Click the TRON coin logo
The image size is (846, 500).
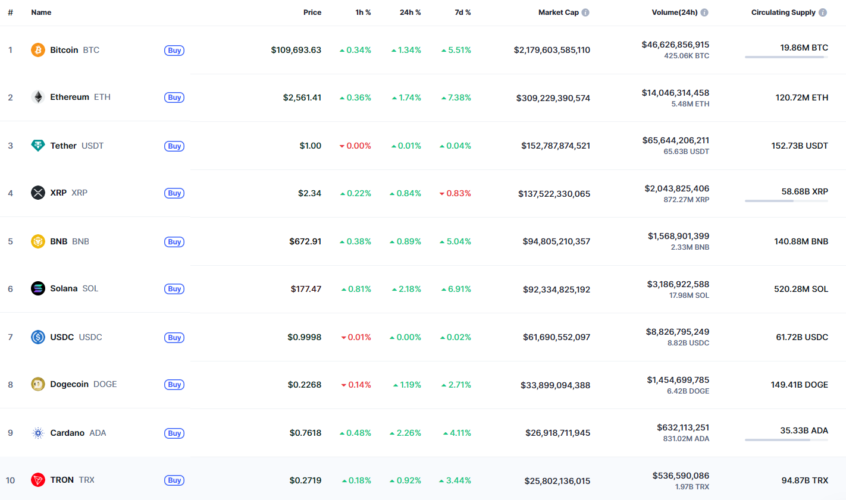click(38, 480)
